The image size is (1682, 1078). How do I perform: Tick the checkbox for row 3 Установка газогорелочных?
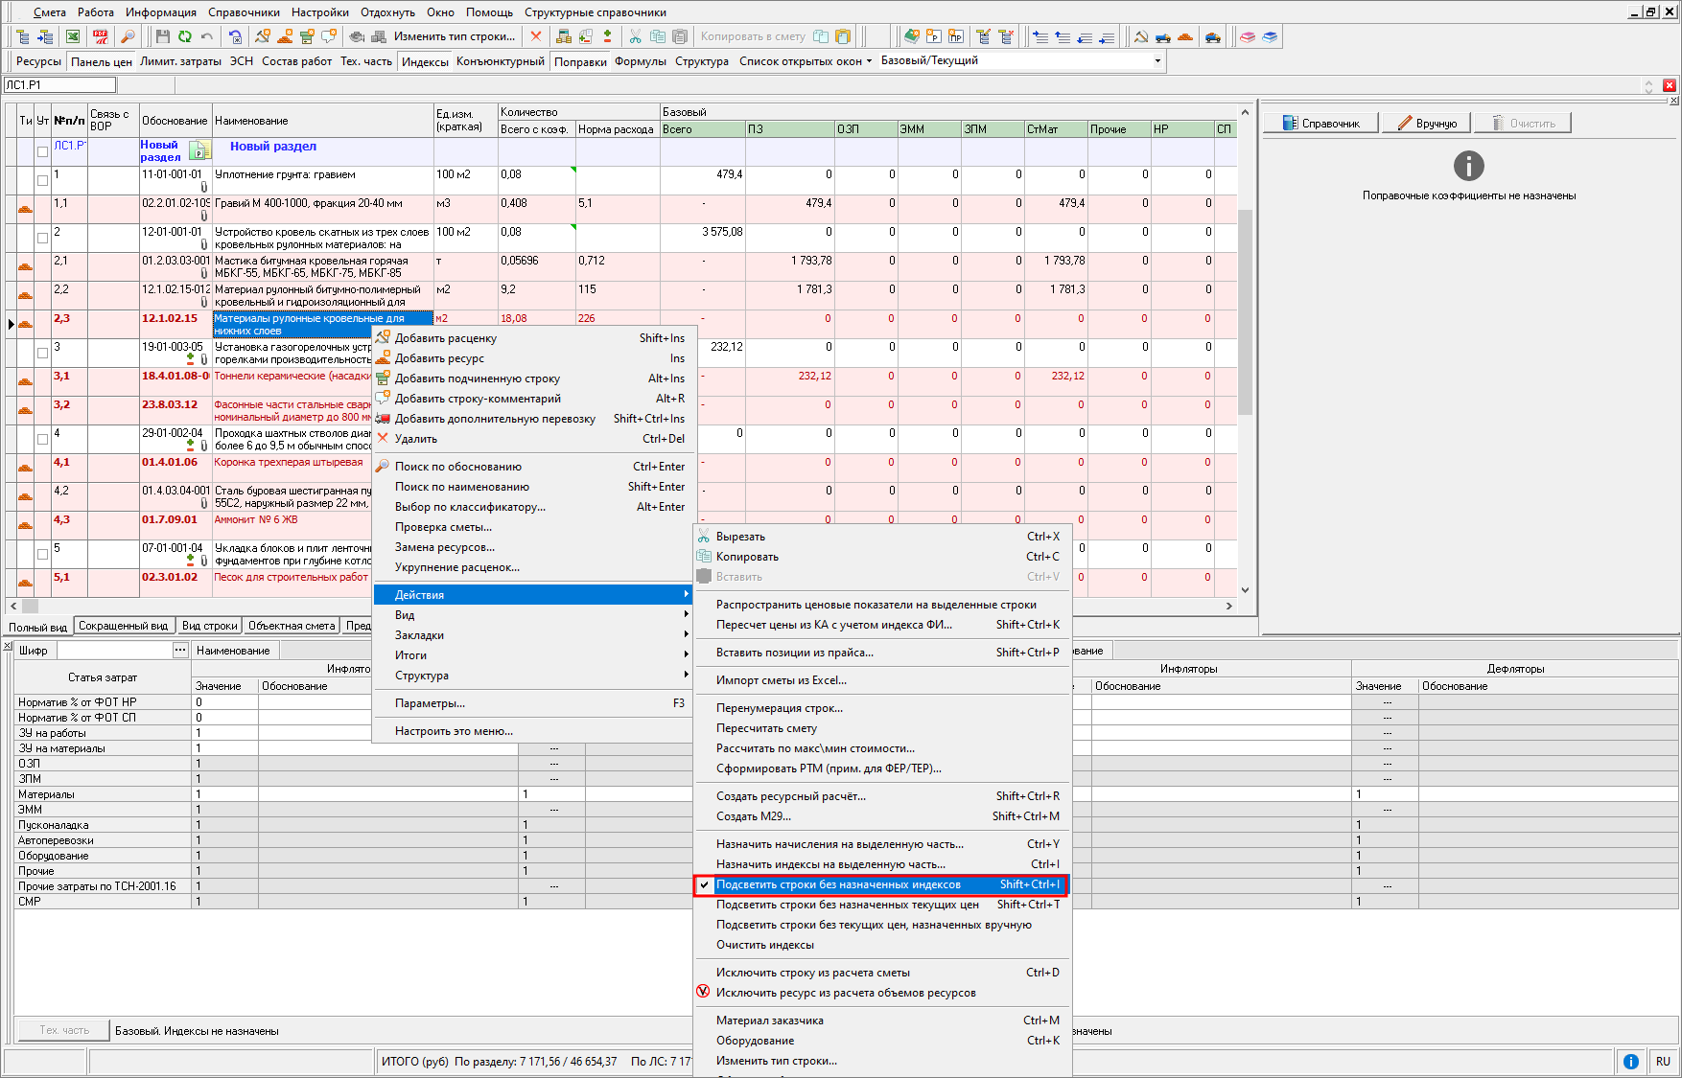point(42,353)
